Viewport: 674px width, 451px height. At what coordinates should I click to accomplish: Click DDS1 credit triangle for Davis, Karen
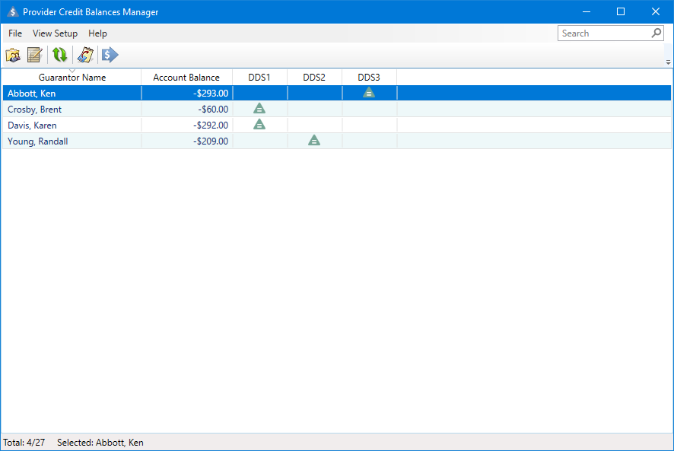point(259,125)
